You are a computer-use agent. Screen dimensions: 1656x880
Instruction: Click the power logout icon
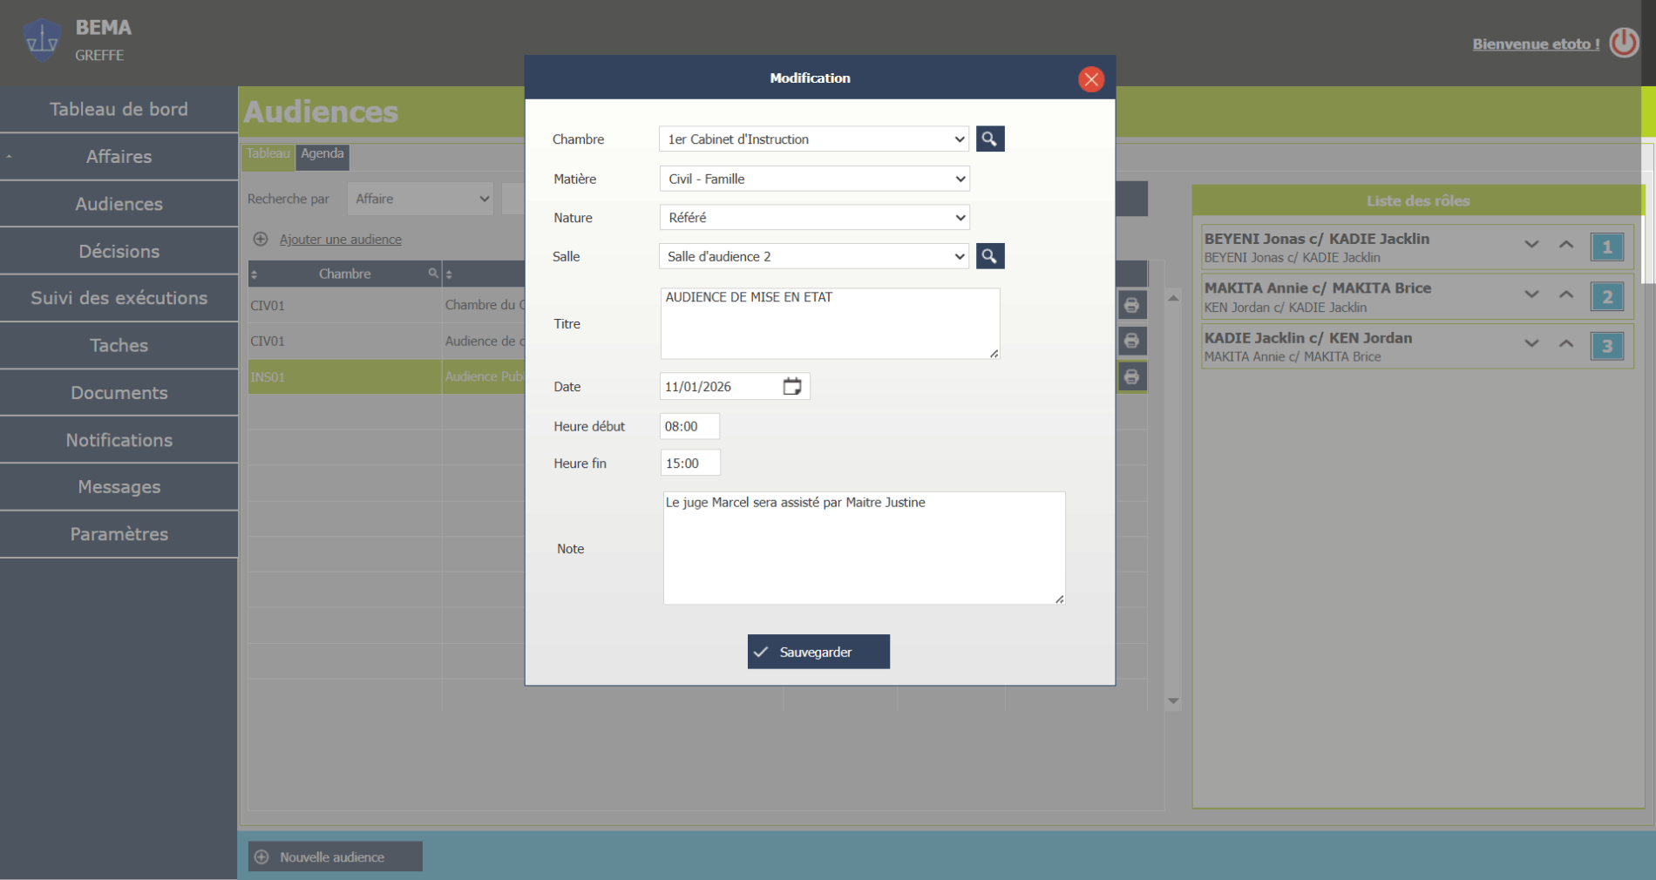pyautogui.click(x=1624, y=43)
